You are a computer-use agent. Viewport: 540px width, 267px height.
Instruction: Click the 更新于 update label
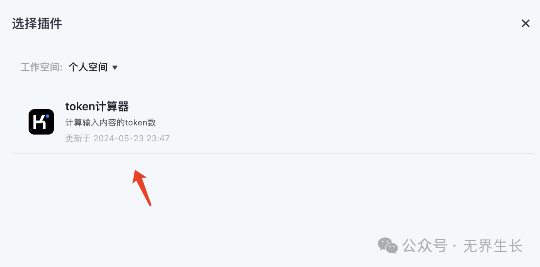click(78, 138)
